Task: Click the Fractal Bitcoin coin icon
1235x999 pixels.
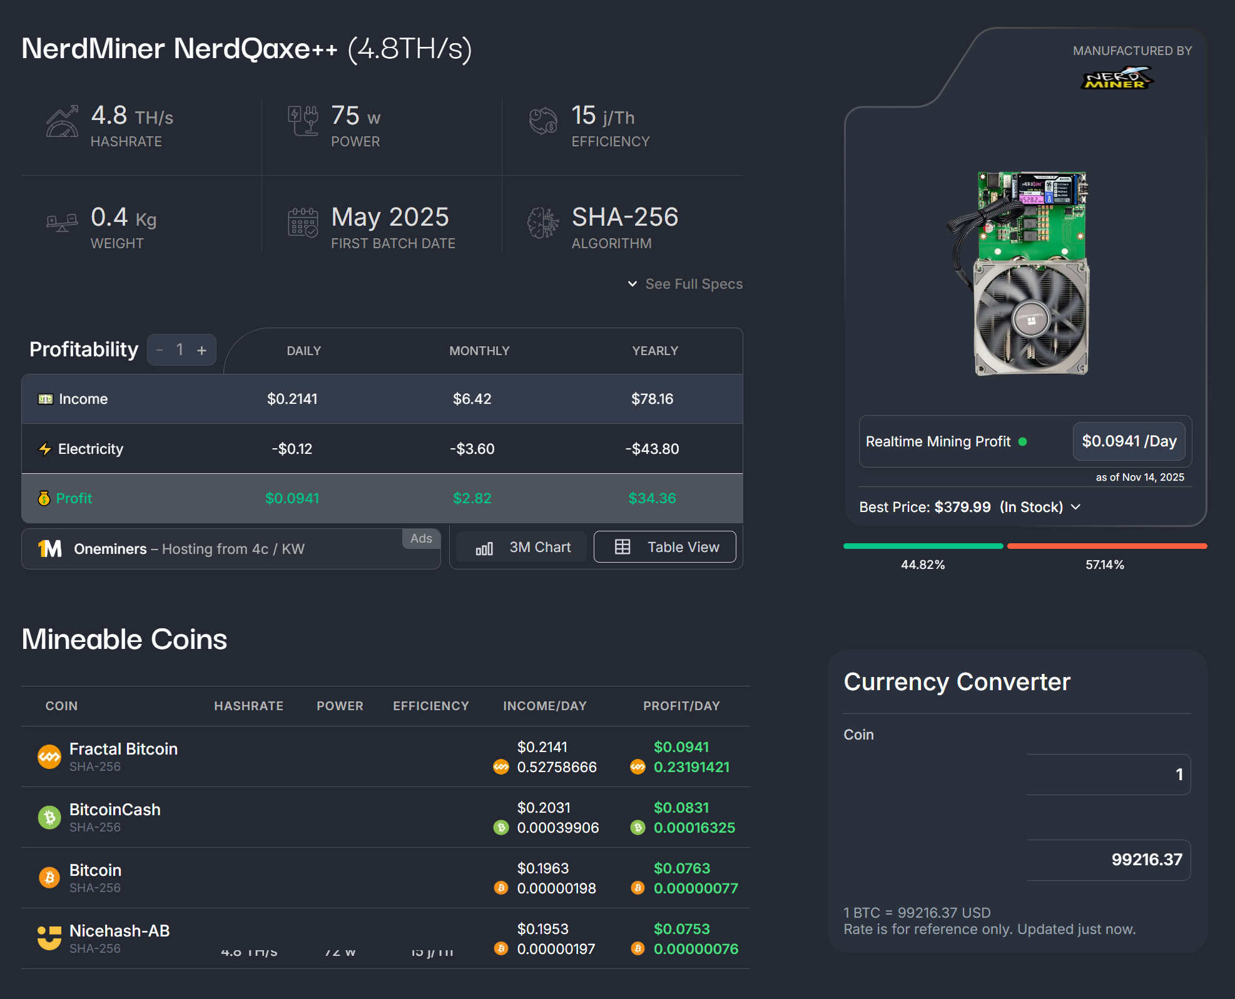Action: pyautogui.click(x=49, y=757)
